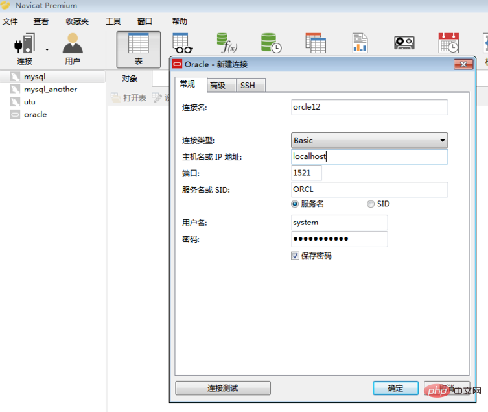Select the Table (表) toolbar icon
Viewport: 488px width, 412px height.
pos(139,49)
